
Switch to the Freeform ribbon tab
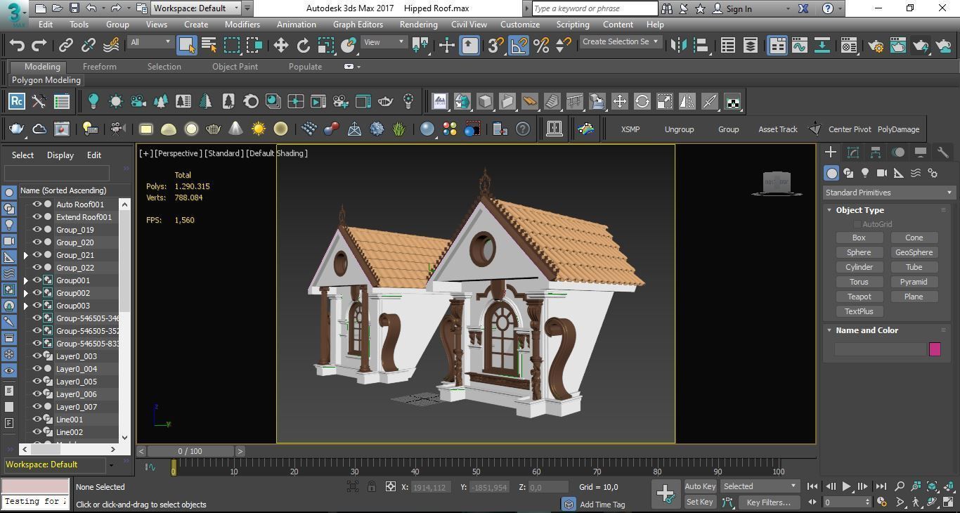point(100,67)
